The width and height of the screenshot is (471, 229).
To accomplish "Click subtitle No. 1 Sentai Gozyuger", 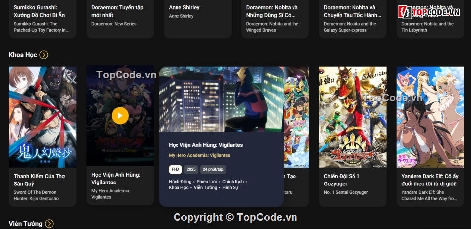I will (x=346, y=192).
